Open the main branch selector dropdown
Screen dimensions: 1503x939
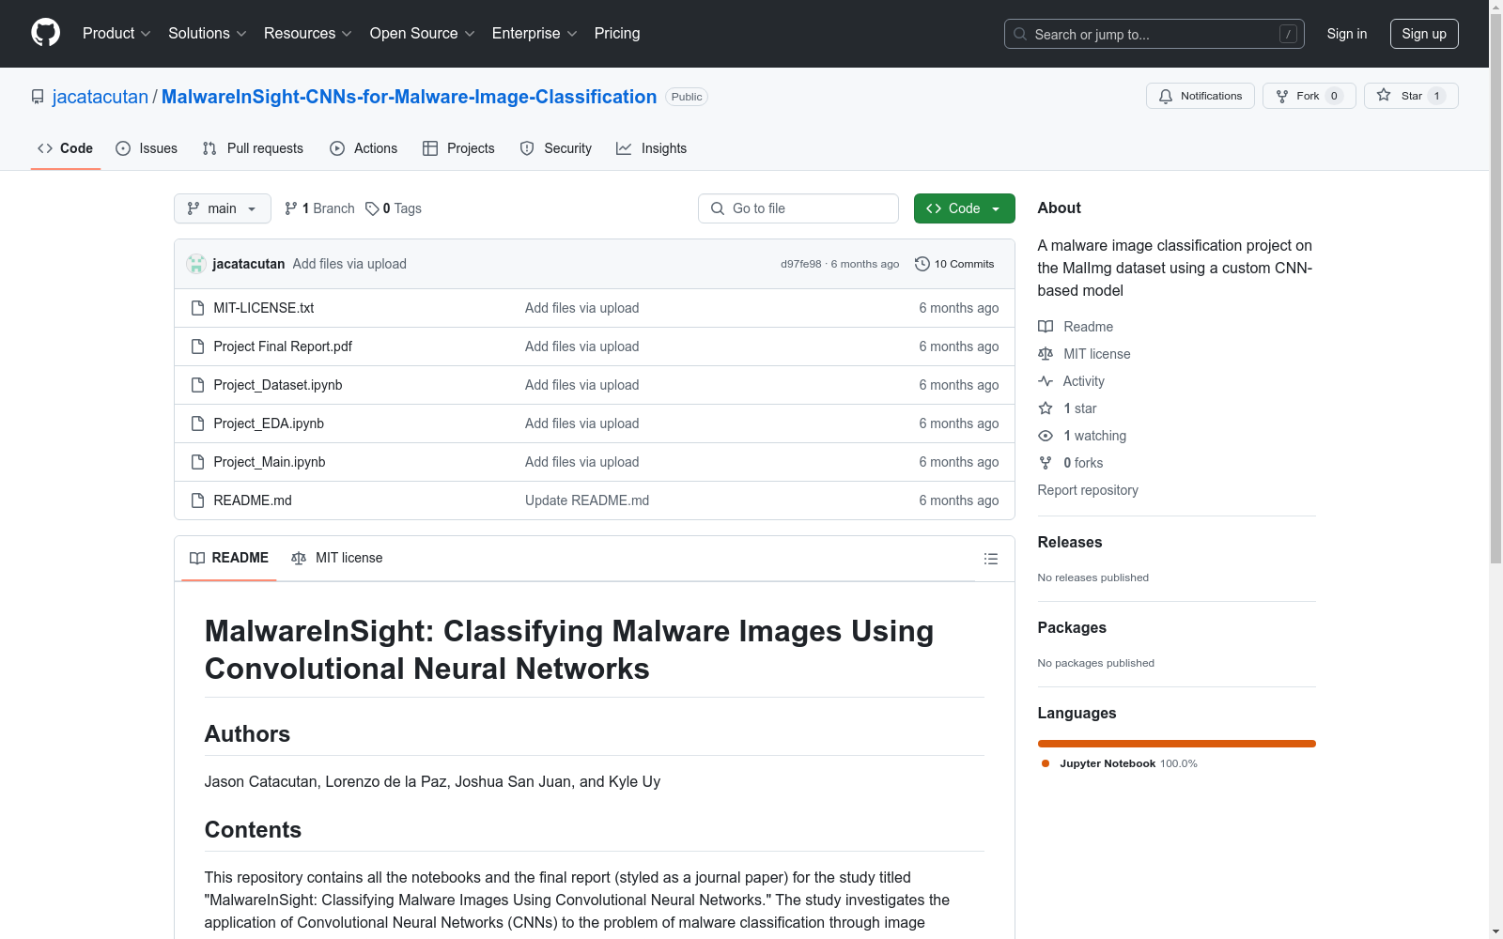[223, 208]
